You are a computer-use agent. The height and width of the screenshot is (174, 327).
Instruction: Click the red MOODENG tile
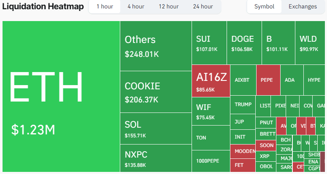[x=243, y=151]
